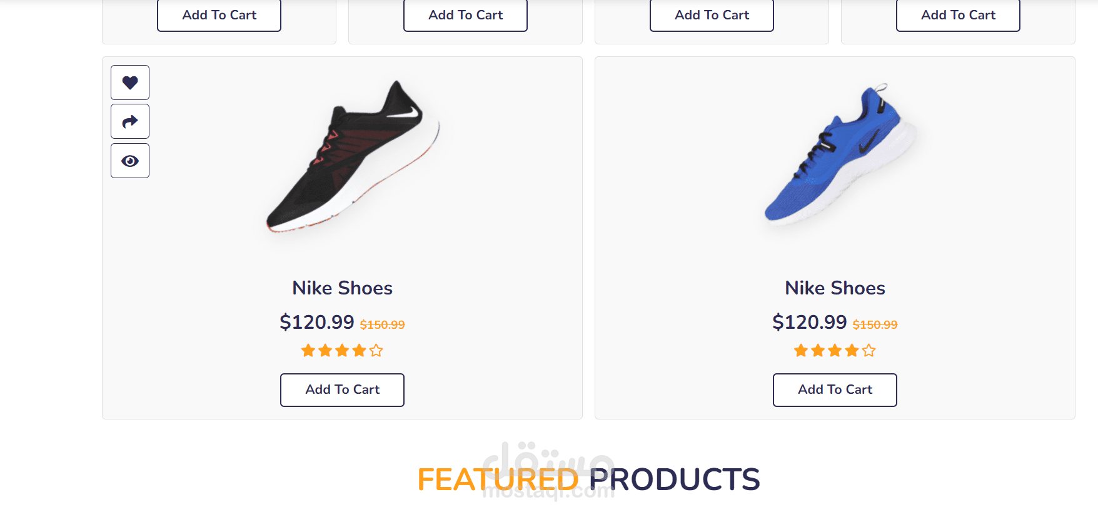Viewport: 1098px width, 512px height.
Task: Click the crossed-out $150.99 price on the blue shoe
Action: 875,324
